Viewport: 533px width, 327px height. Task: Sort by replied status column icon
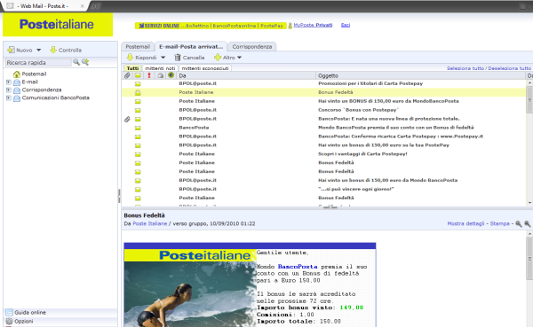click(160, 75)
